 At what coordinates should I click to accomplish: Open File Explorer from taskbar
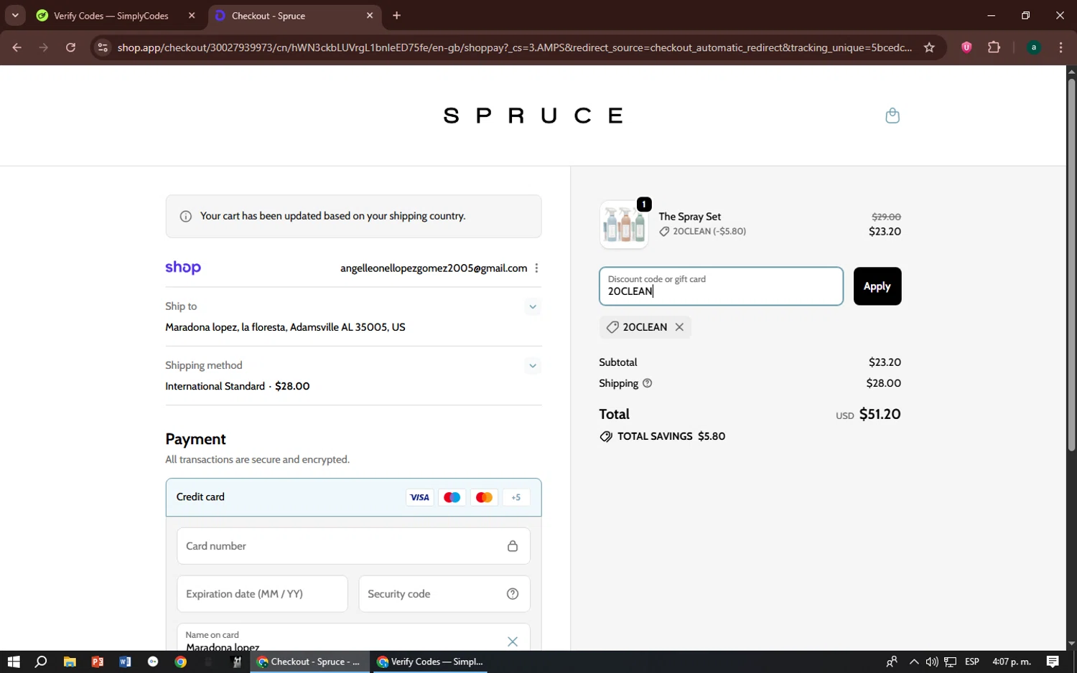(x=70, y=662)
